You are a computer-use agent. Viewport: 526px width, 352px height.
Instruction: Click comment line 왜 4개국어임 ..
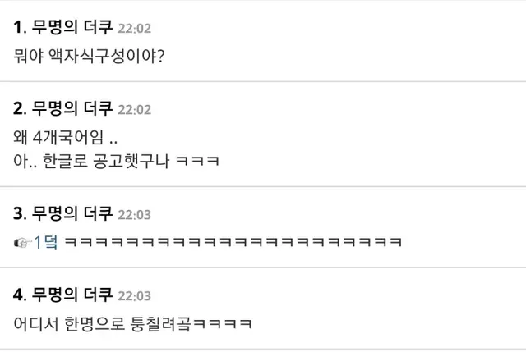coord(66,137)
